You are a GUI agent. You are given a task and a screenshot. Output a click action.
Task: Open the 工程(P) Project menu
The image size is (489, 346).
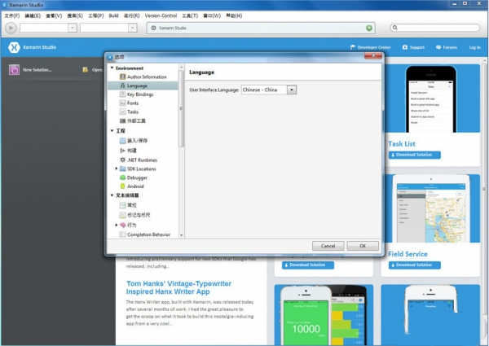[96, 15]
